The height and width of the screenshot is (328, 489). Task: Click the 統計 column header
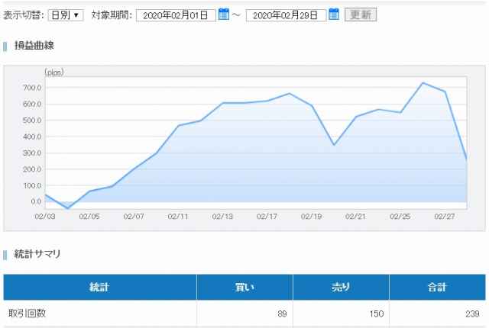[100, 287]
